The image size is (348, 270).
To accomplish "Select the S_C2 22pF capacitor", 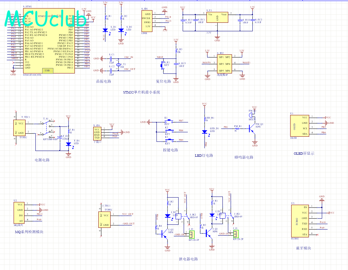I will coord(112,70).
